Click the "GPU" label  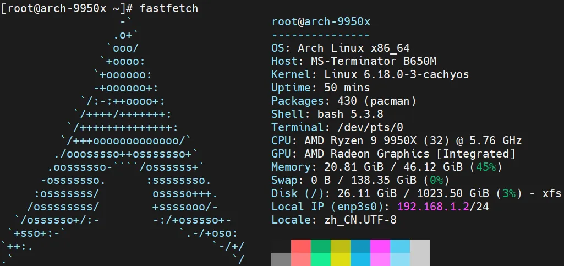click(281, 154)
